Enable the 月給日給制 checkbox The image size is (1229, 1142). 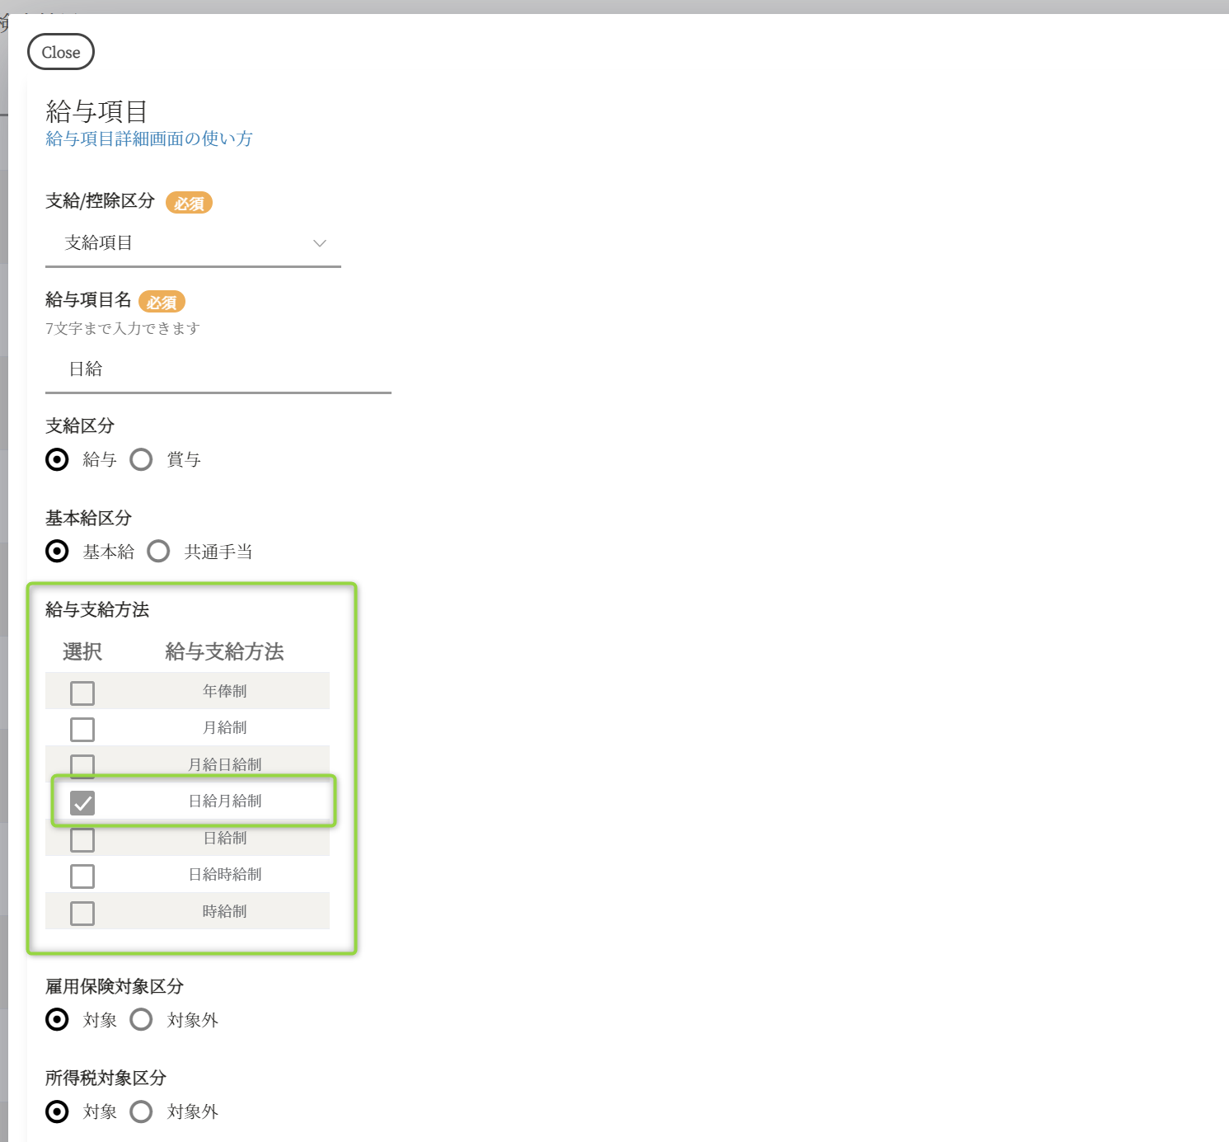(82, 765)
